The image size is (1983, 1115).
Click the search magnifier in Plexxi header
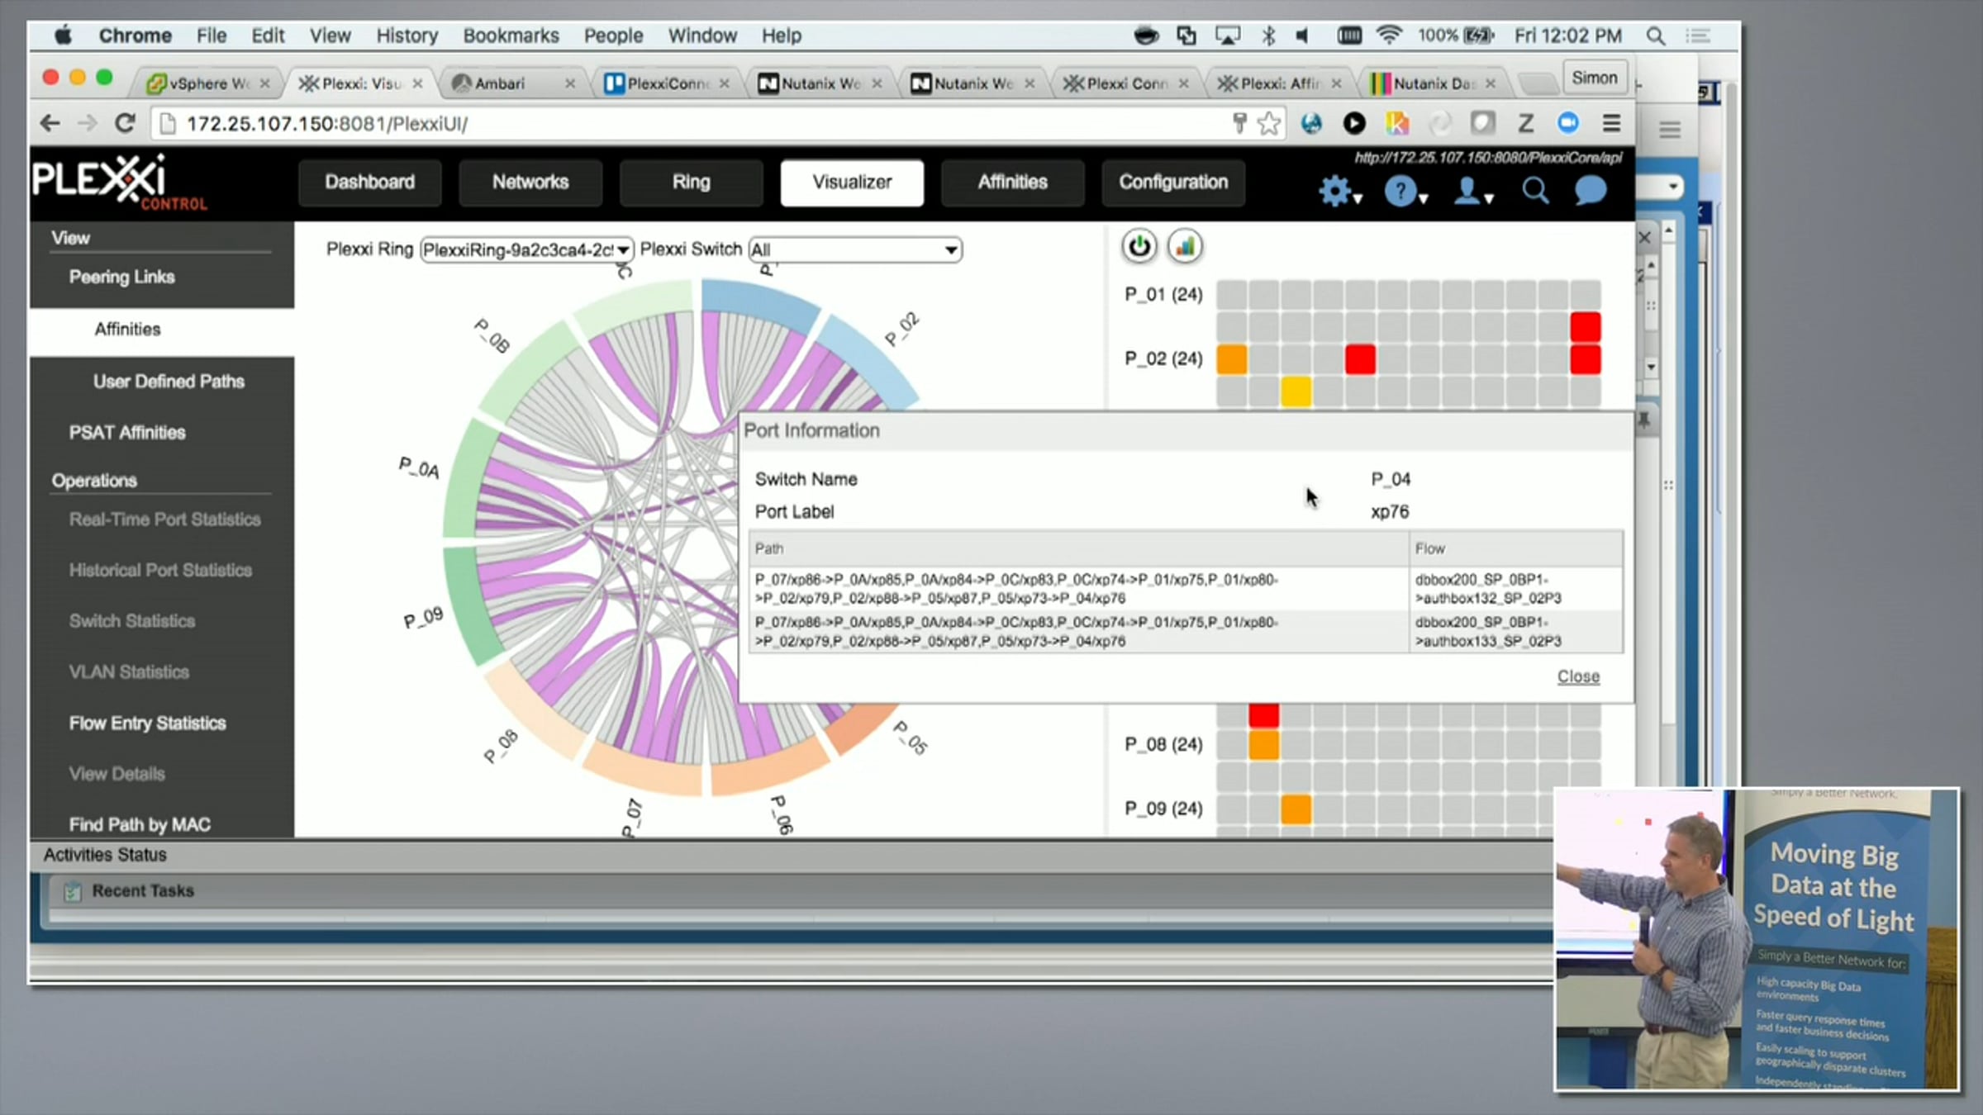pyautogui.click(x=1535, y=191)
